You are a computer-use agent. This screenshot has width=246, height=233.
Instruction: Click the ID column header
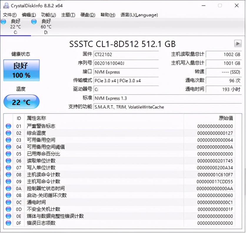19,118
